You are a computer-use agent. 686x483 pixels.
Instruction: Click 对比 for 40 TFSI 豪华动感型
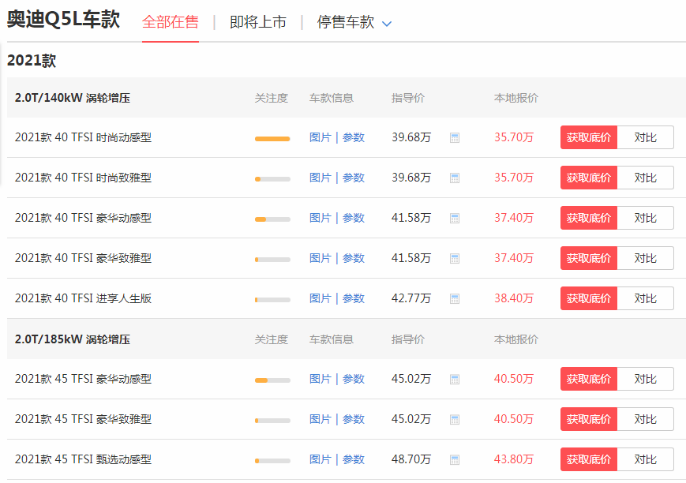tap(646, 217)
